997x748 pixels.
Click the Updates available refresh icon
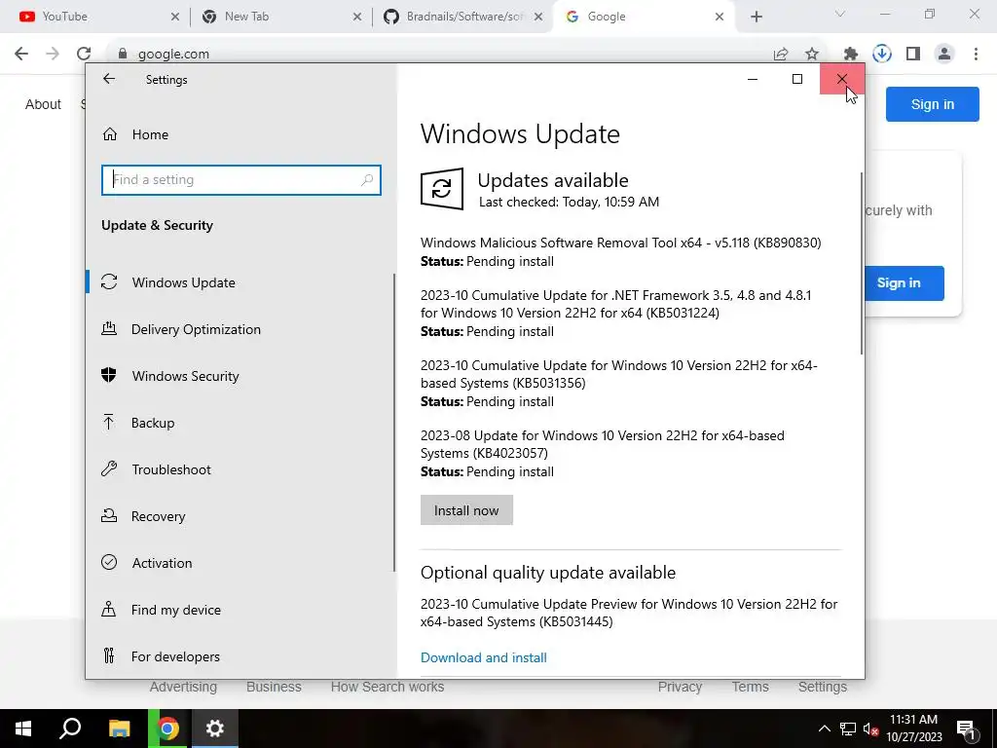point(442,189)
